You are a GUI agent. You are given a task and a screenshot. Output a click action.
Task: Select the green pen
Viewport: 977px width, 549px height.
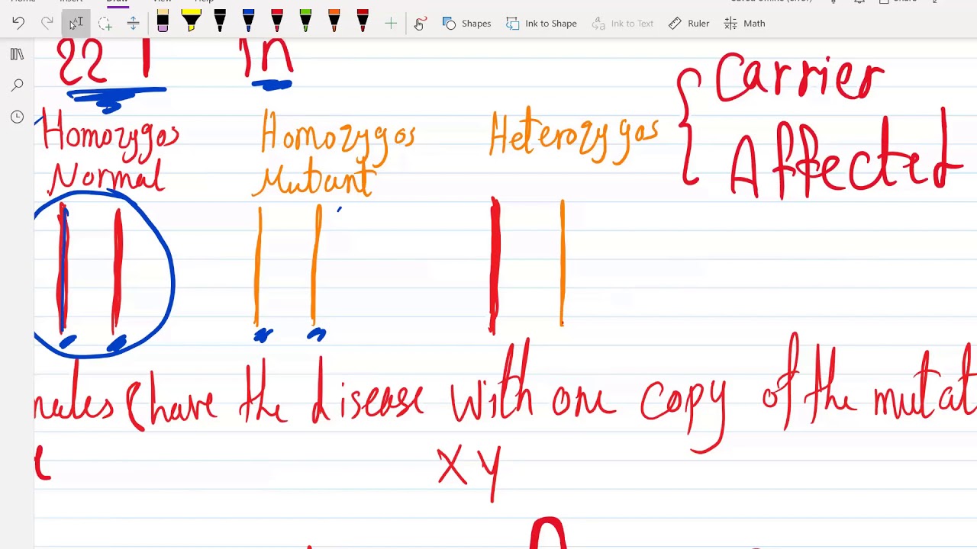tap(305, 21)
